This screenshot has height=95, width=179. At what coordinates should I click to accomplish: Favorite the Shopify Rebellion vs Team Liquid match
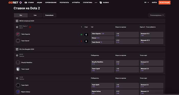click(x=17, y=55)
